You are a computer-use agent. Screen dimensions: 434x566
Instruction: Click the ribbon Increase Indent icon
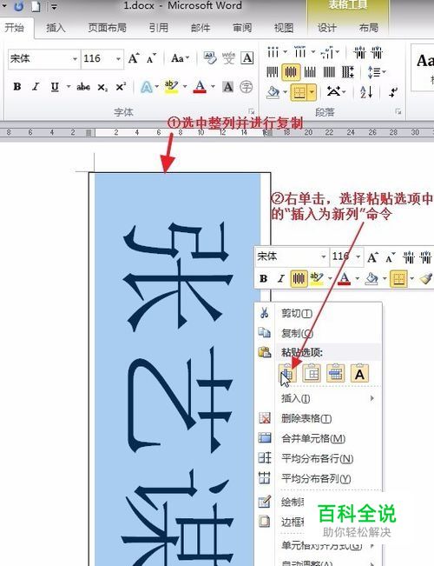click(377, 53)
